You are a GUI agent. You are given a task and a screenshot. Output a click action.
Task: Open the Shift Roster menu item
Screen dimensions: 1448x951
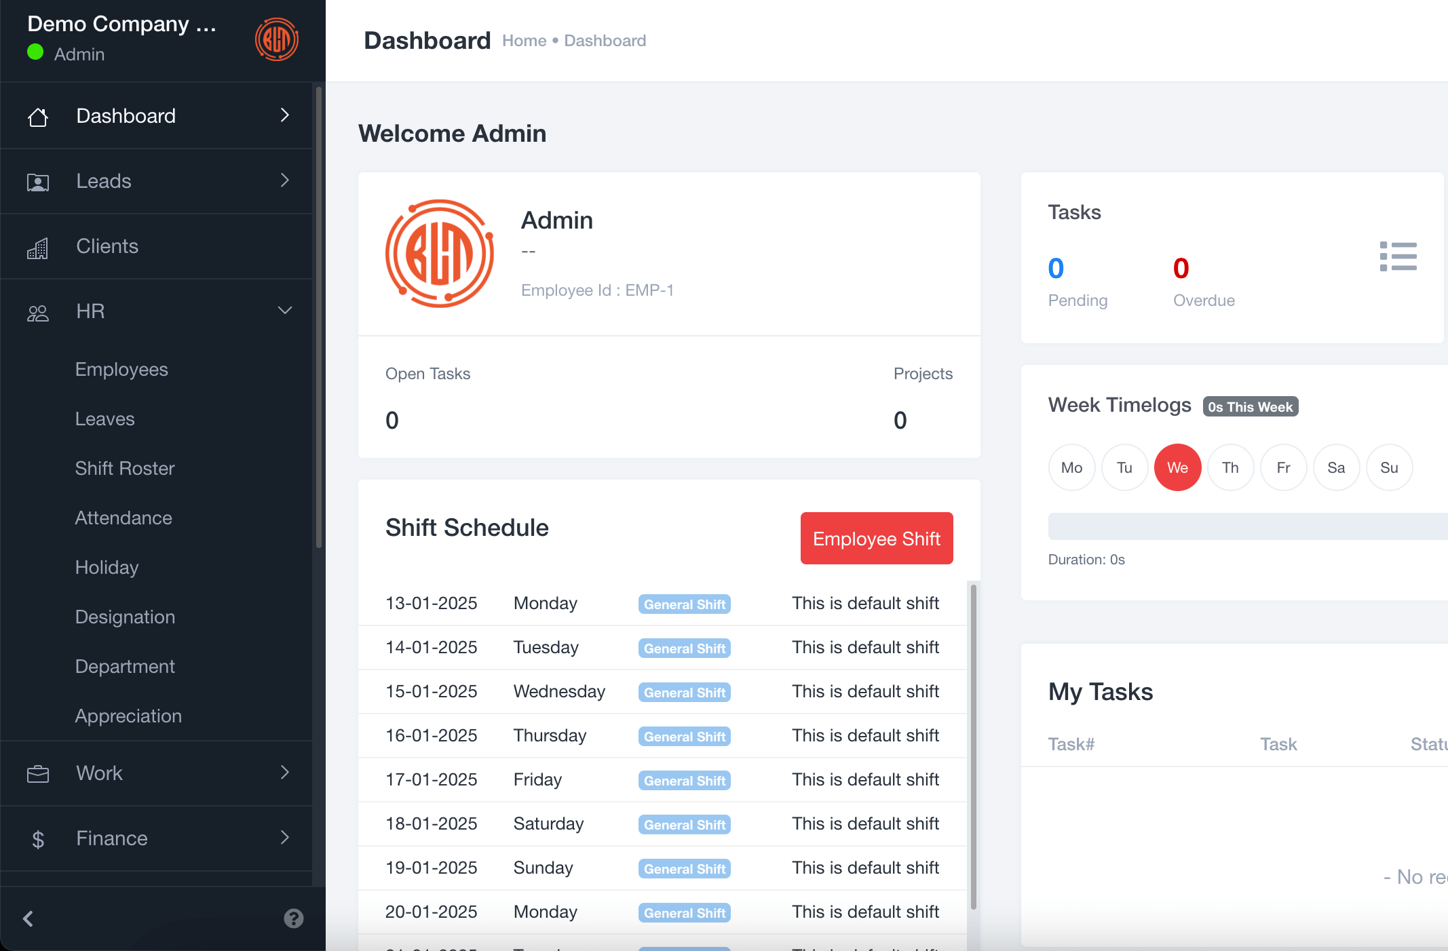124,468
